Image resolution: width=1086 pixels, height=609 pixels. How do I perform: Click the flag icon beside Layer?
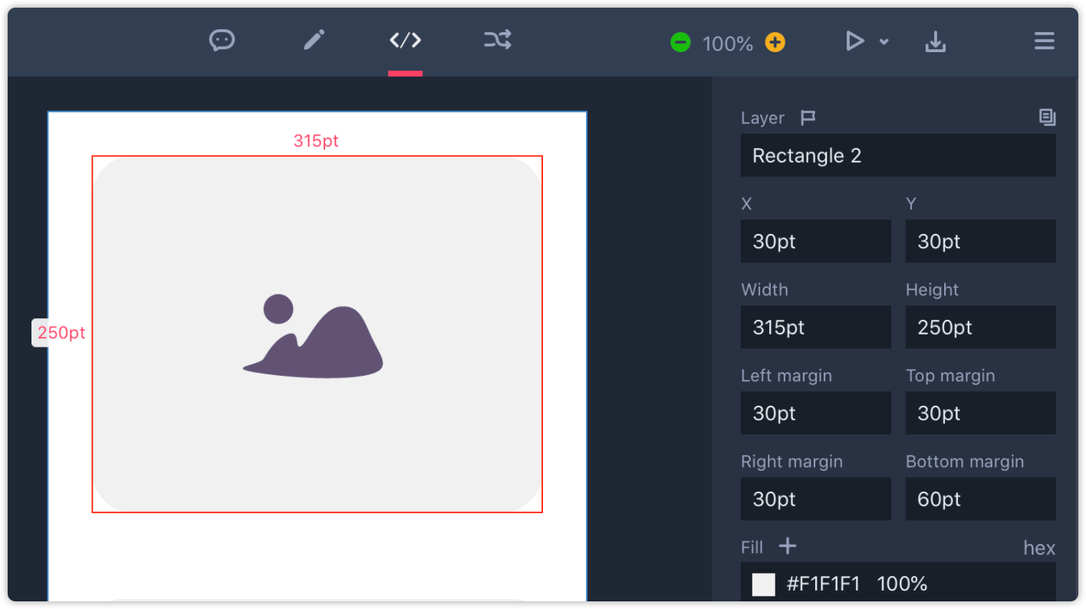click(x=808, y=118)
